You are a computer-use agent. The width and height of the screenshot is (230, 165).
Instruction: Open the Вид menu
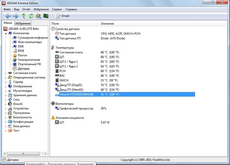pos(16,9)
